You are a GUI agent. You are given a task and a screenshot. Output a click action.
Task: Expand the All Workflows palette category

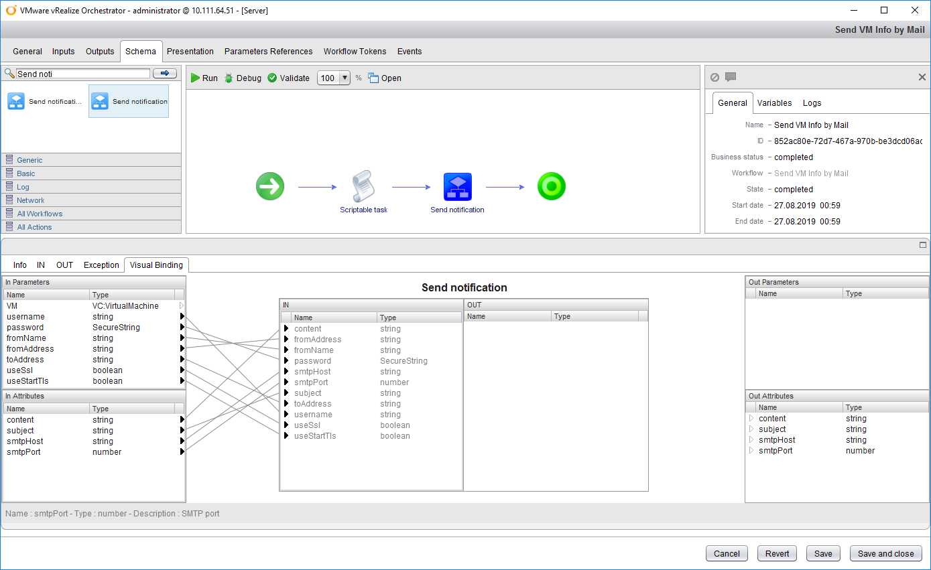tap(40, 214)
